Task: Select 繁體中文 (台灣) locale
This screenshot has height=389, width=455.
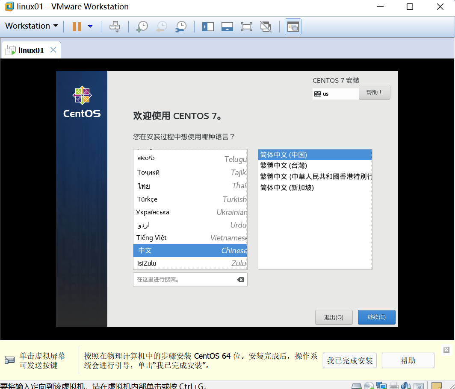Action: point(315,166)
